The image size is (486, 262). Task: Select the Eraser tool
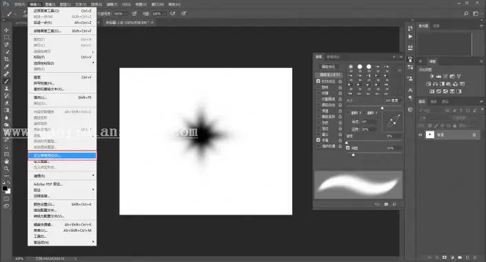click(x=6, y=103)
